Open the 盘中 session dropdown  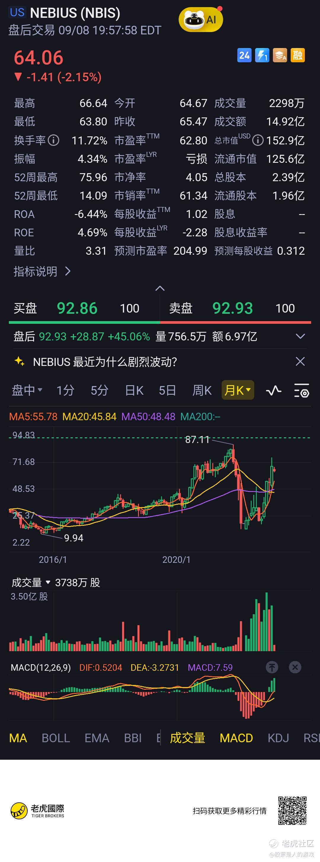point(27,390)
